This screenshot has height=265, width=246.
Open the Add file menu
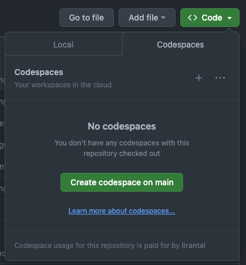pyautogui.click(x=147, y=18)
